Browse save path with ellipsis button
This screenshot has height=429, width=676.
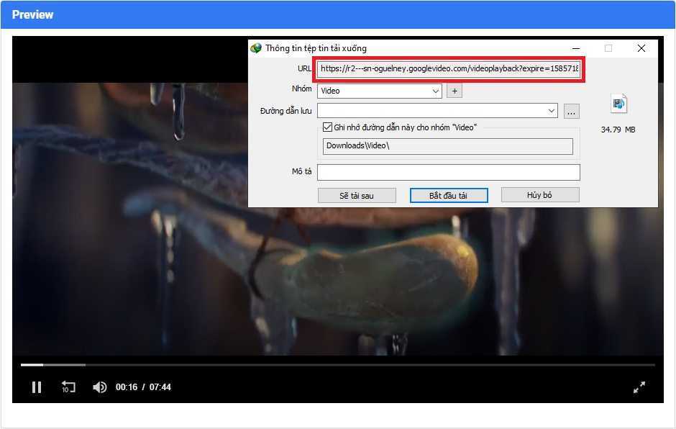[x=571, y=112]
